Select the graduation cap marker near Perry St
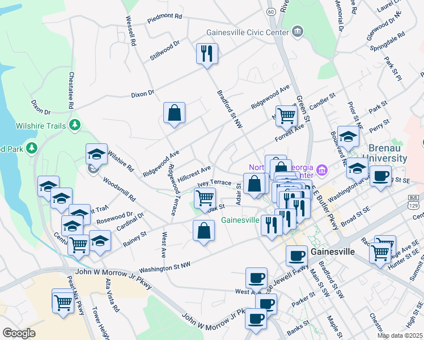The image size is (424, 340). 348,136
